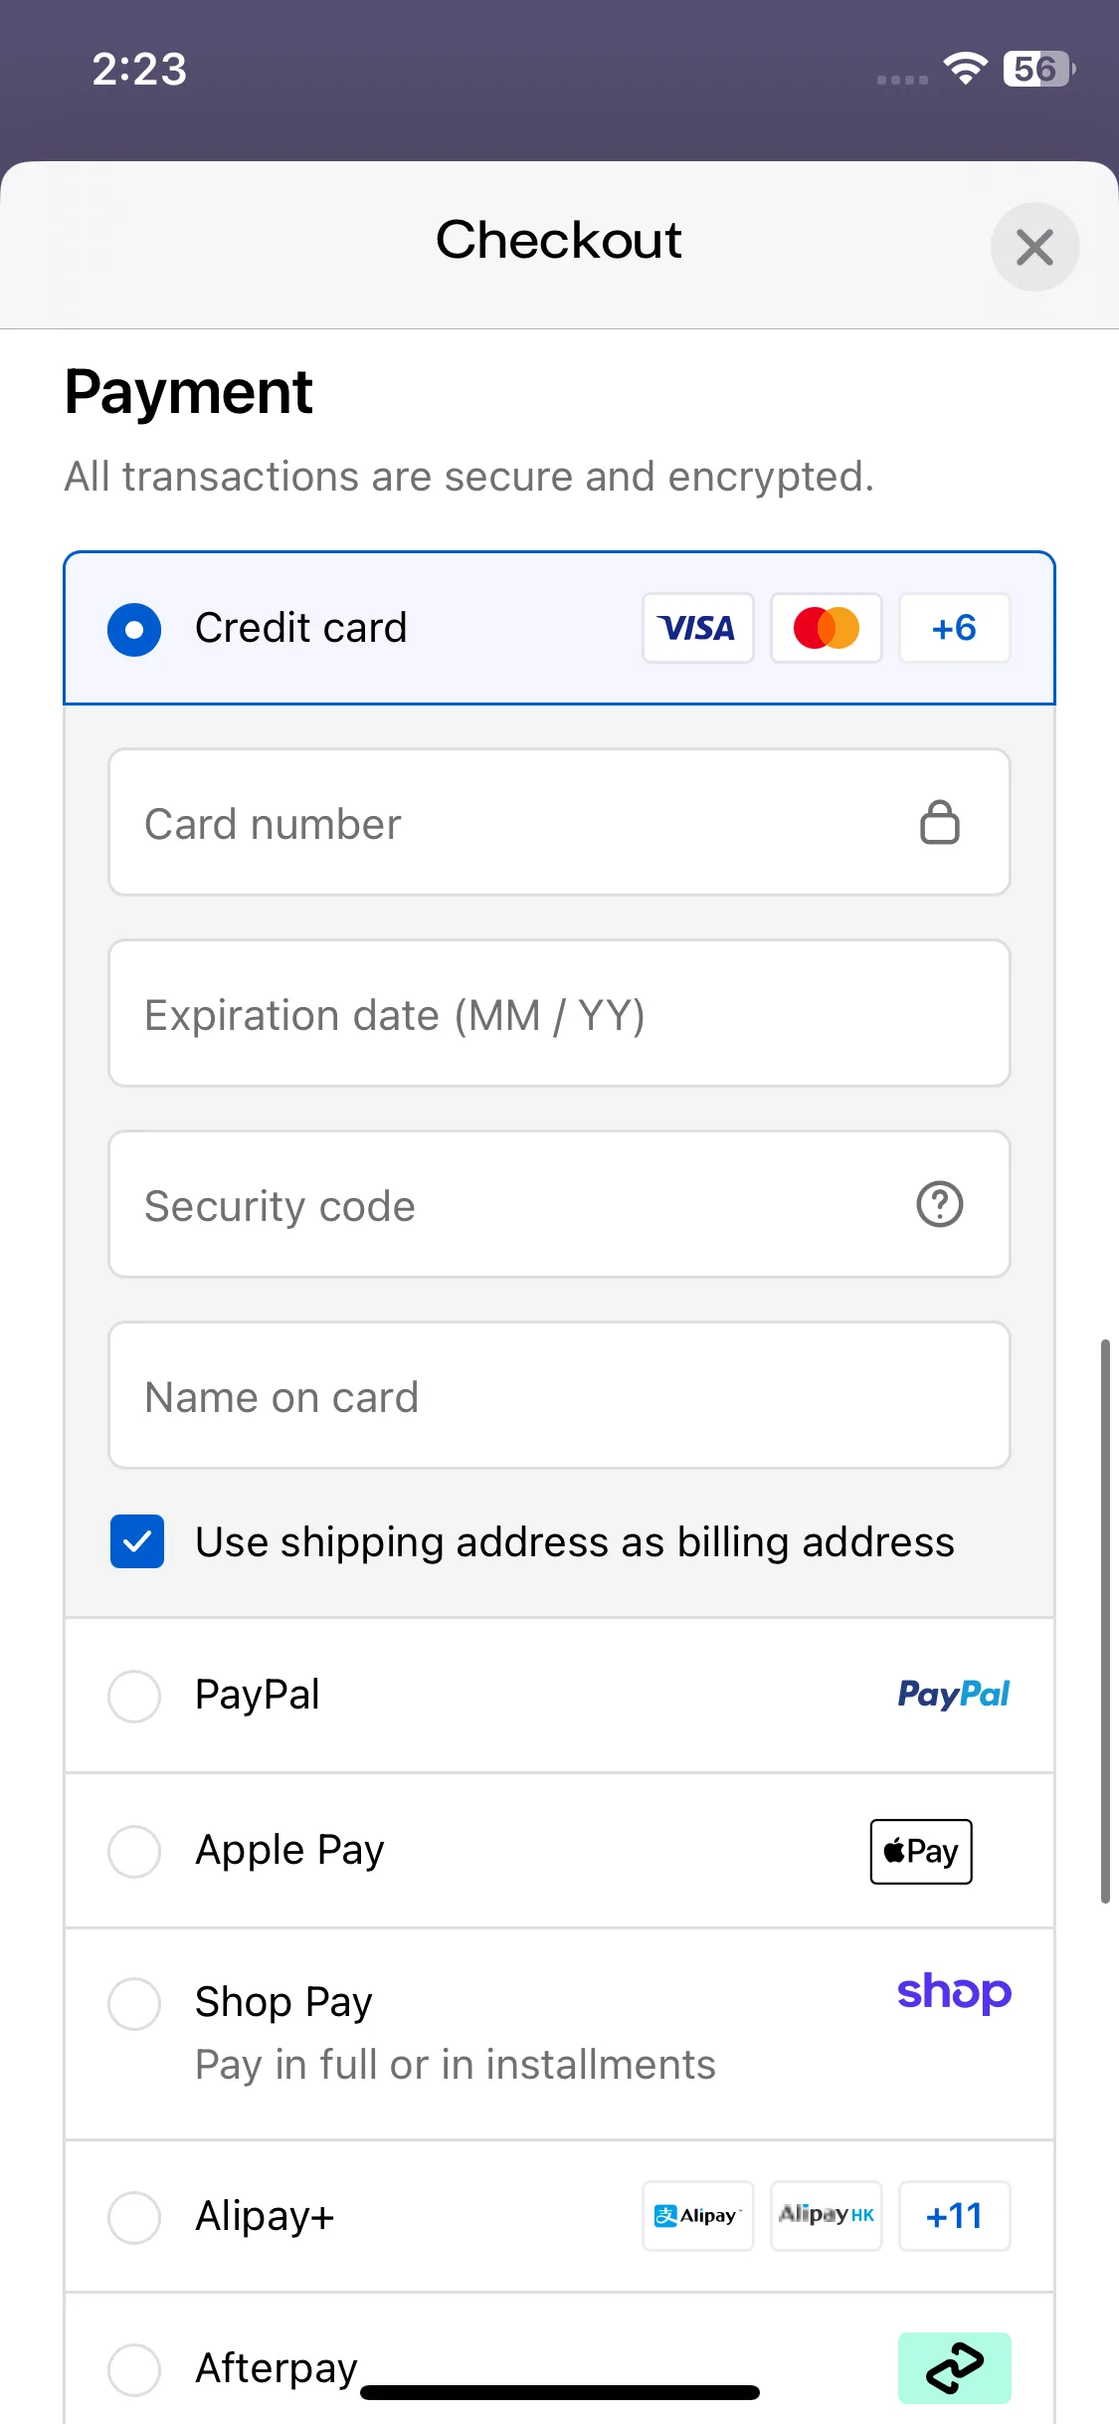Choose the Shop Pay radio button
Screen dimensions: 1119x2424
(134, 2003)
